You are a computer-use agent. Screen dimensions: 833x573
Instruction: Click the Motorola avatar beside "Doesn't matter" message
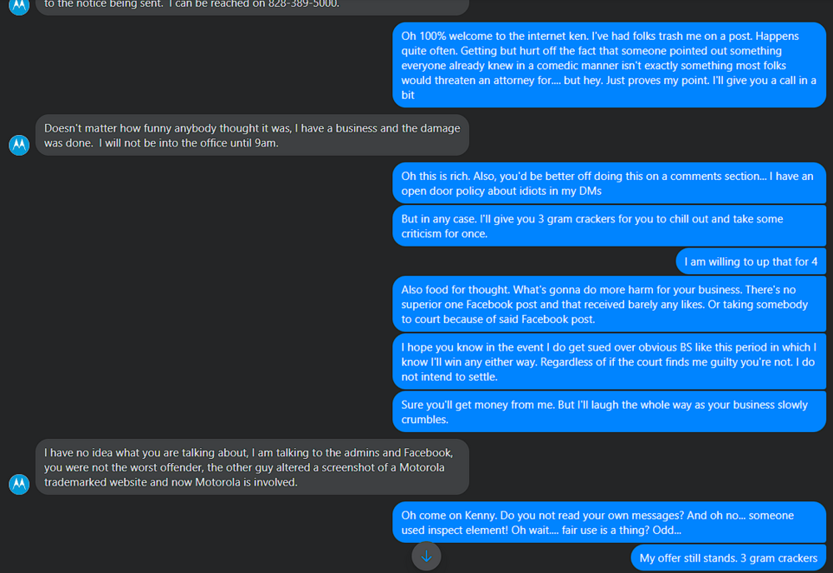point(19,144)
